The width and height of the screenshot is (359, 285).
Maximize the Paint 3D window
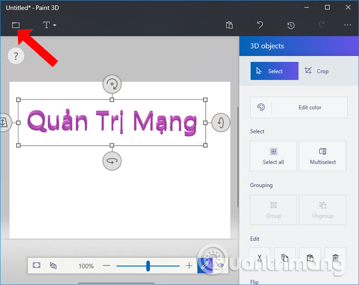click(327, 8)
